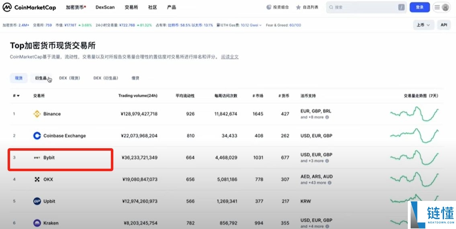456x229 pixels.
Task: Open the hamburger profile menu
Action: pos(442,7)
